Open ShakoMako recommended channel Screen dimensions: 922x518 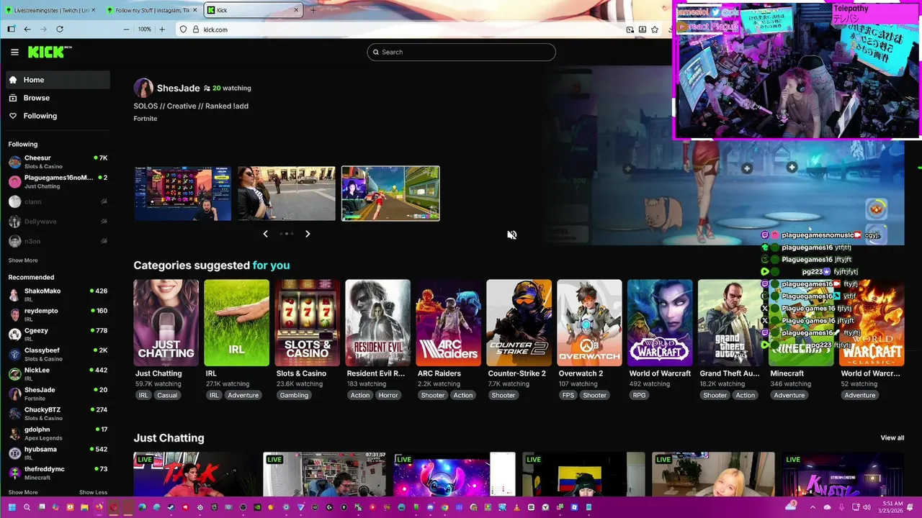tap(58, 295)
